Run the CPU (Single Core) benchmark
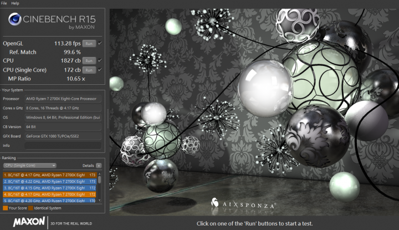399x230 pixels. pos(89,70)
